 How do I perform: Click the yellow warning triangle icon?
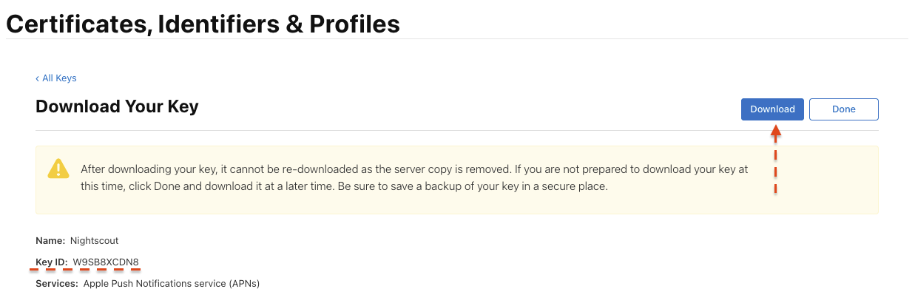[x=58, y=169]
